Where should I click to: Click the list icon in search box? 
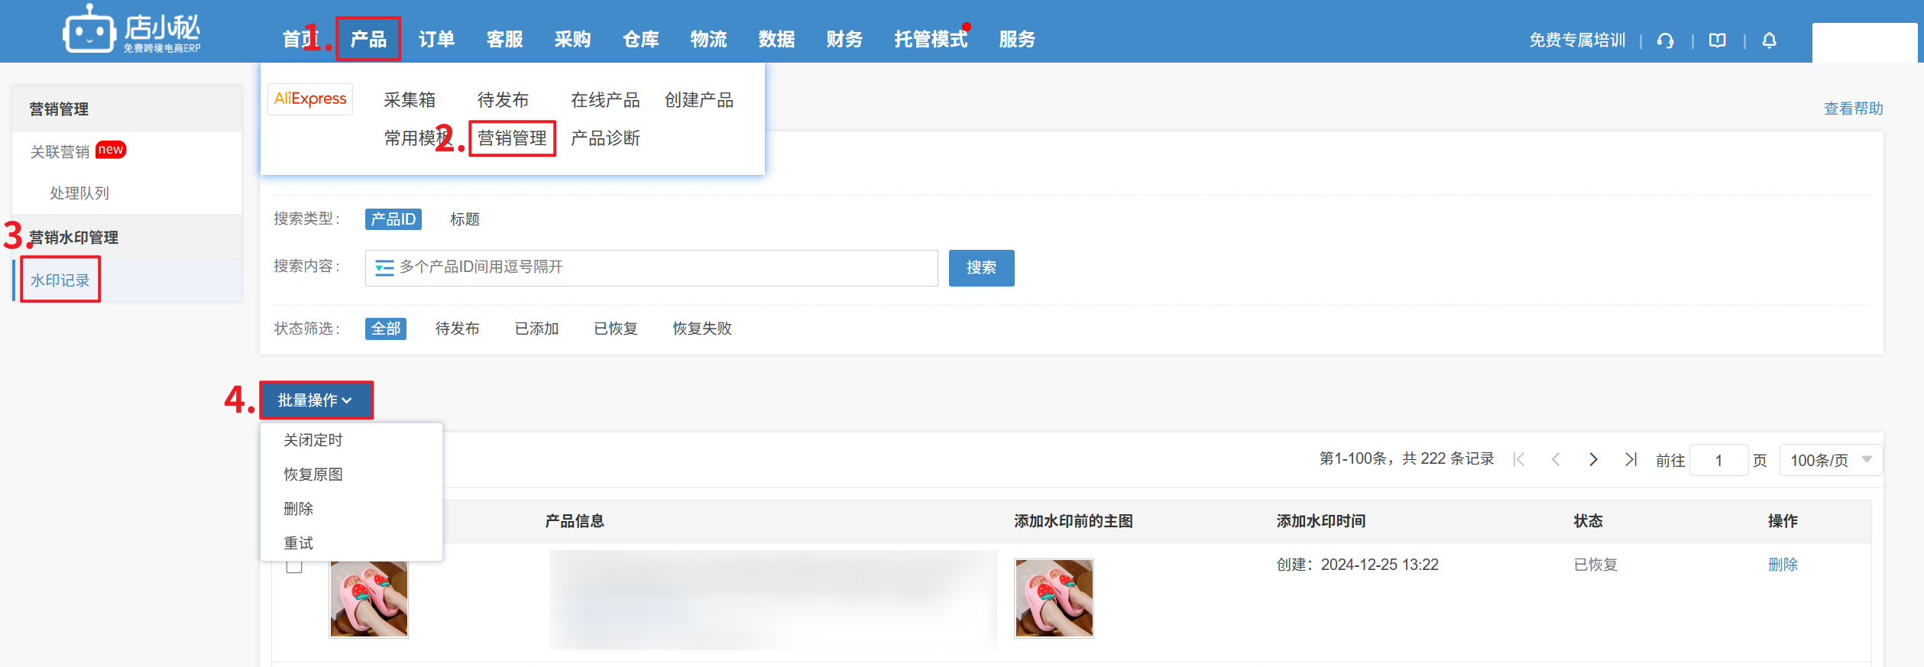point(384,267)
